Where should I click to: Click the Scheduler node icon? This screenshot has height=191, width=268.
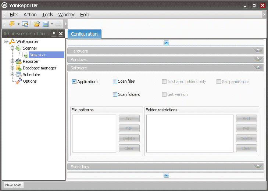[18, 75]
